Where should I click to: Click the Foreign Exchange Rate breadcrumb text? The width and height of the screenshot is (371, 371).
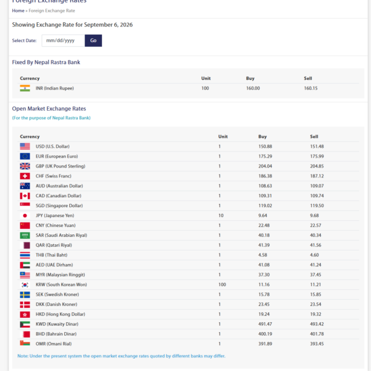tap(52, 11)
